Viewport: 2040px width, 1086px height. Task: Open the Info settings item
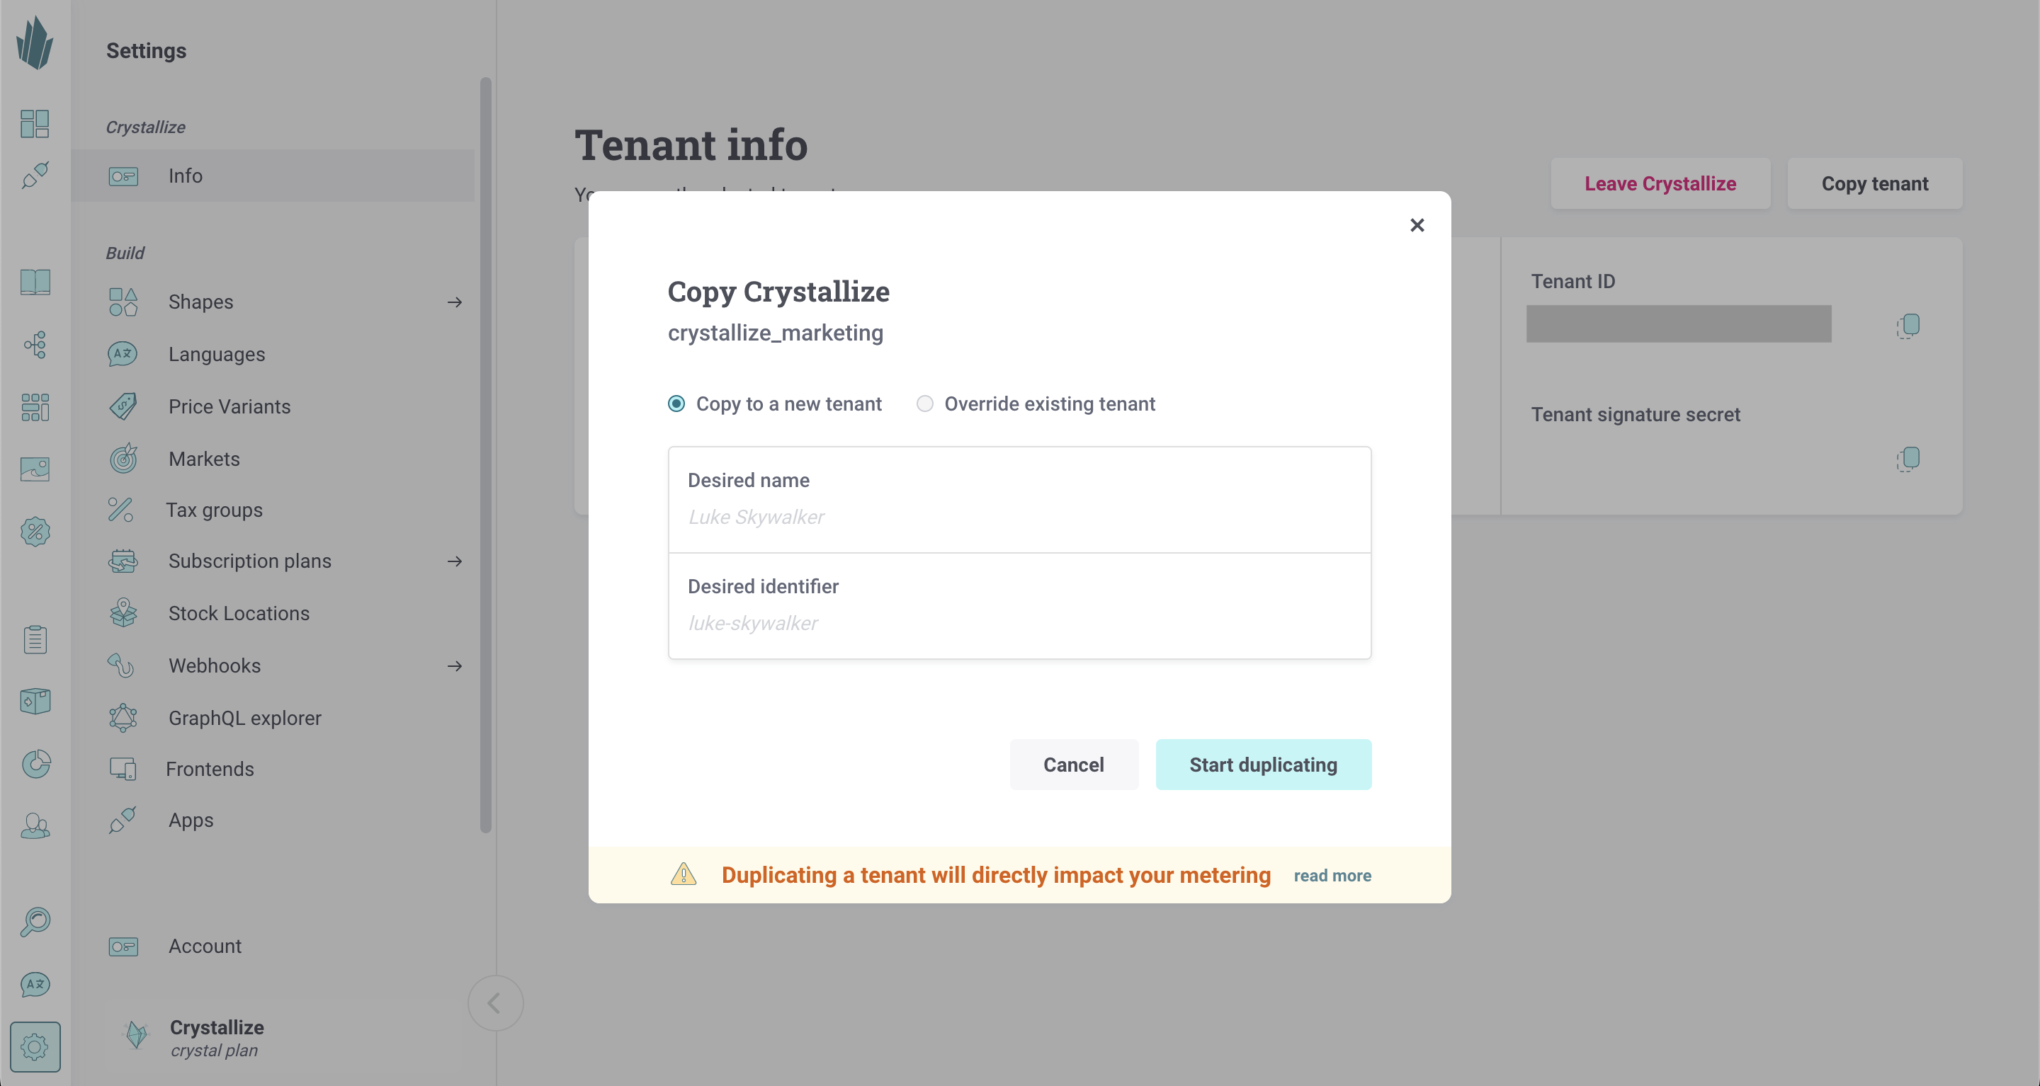point(273,176)
